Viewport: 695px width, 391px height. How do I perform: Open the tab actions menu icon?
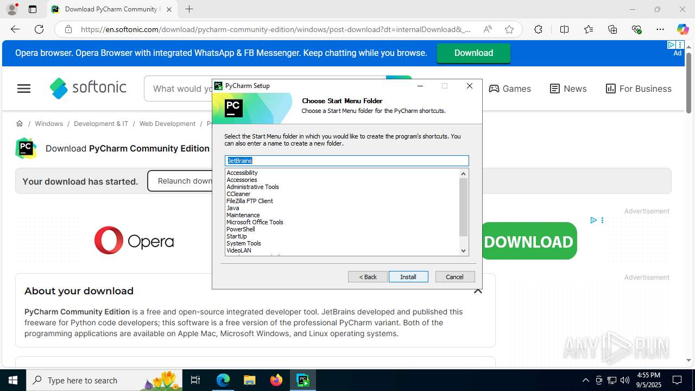click(33, 9)
